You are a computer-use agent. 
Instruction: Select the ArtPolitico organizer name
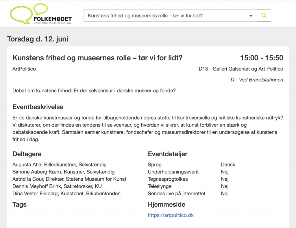(x=24, y=69)
